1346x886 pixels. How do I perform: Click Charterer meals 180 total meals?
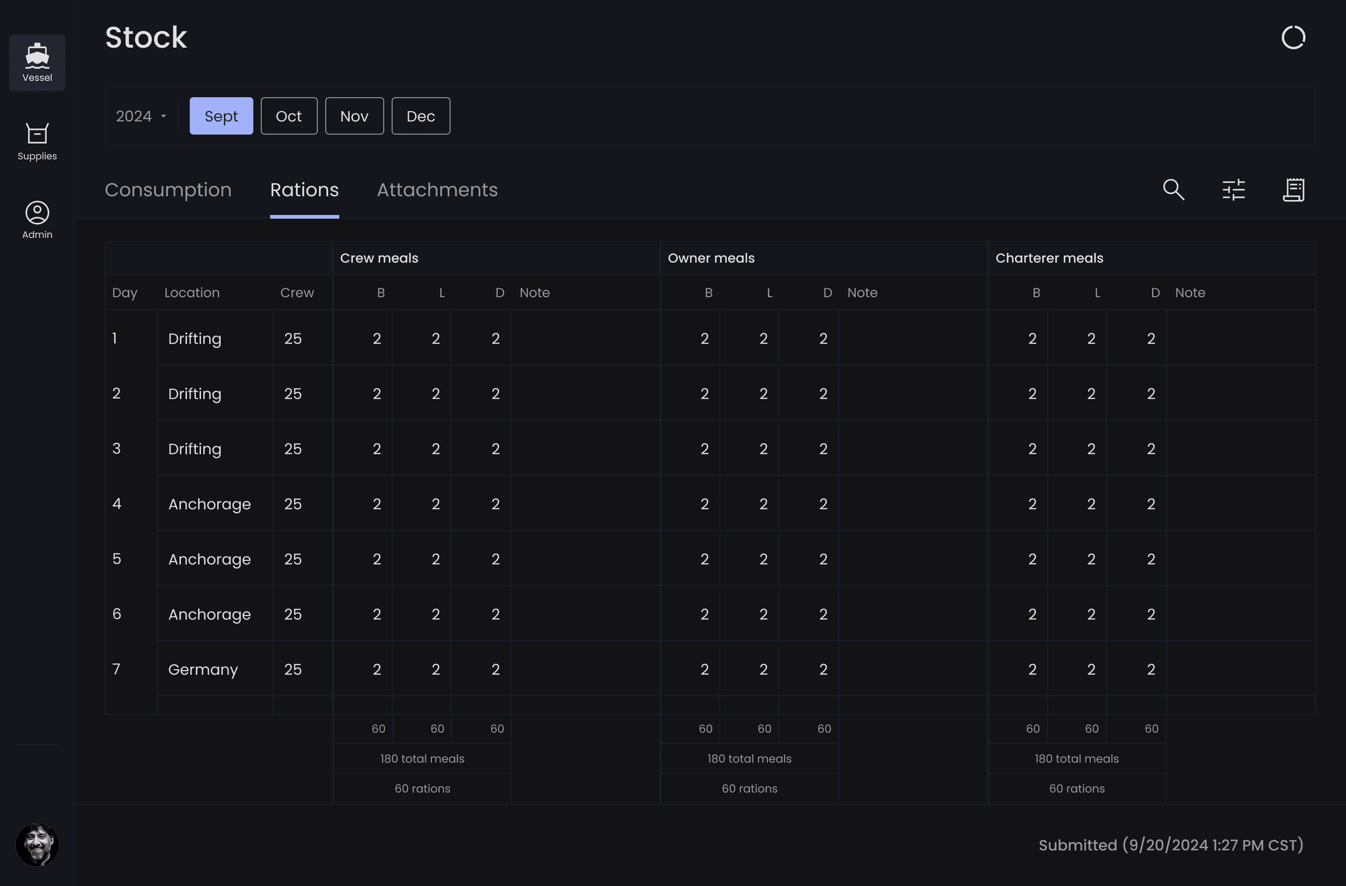tap(1077, 759)
